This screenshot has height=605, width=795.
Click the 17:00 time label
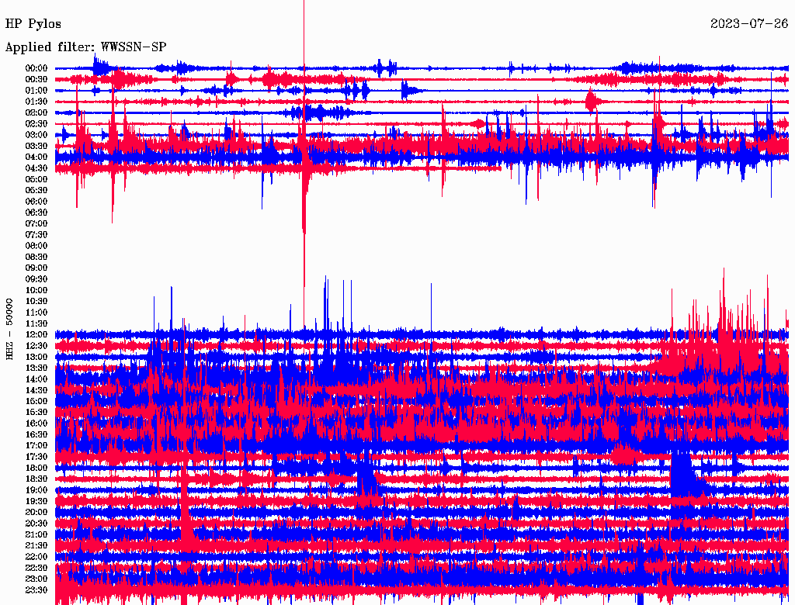36,445
